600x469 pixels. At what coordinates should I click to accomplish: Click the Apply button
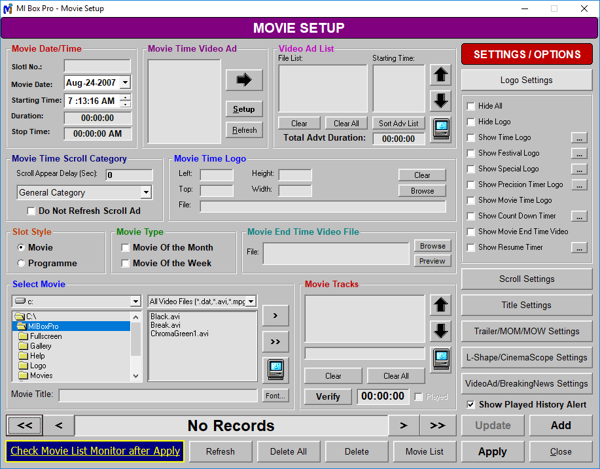[x=492, y=451]
